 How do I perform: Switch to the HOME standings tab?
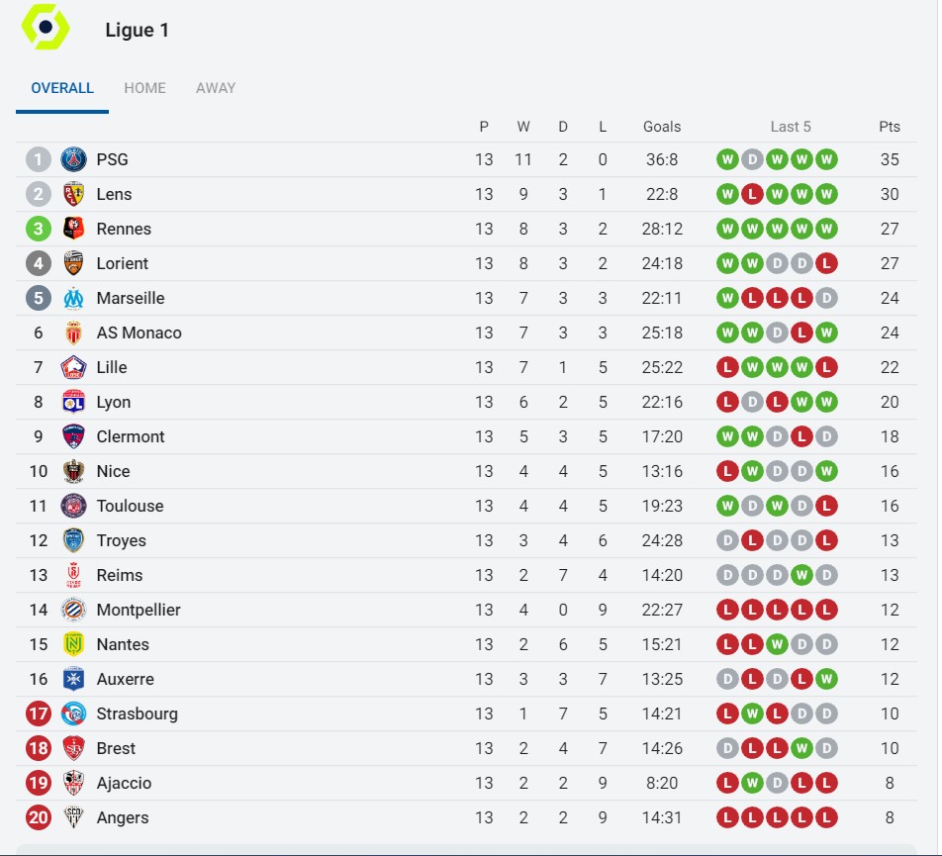[x=144, y=88]
